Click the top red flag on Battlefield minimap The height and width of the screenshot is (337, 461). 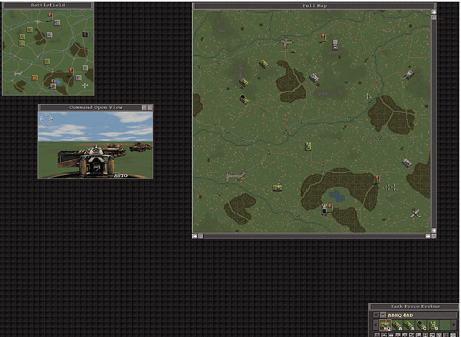[50, 16]
